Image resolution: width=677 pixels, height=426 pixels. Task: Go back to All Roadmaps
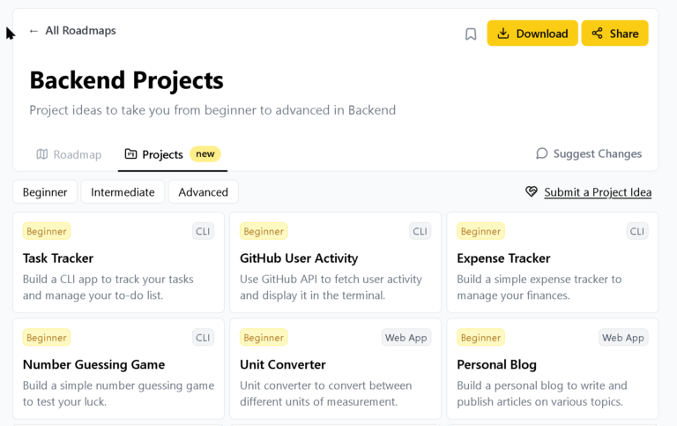(80, 31)
